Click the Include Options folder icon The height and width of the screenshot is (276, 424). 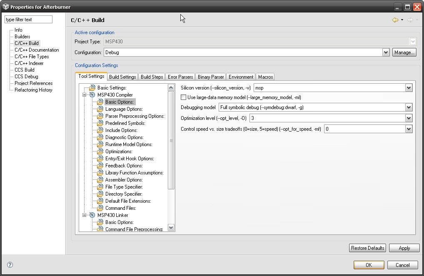pos(100,130)
